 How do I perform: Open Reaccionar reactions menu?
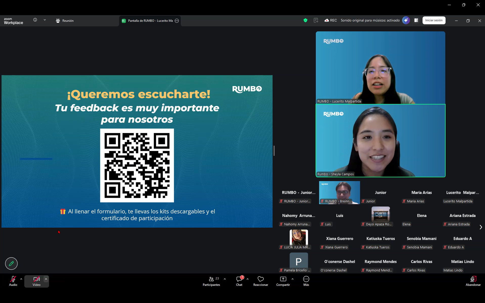tap(261, 281)
